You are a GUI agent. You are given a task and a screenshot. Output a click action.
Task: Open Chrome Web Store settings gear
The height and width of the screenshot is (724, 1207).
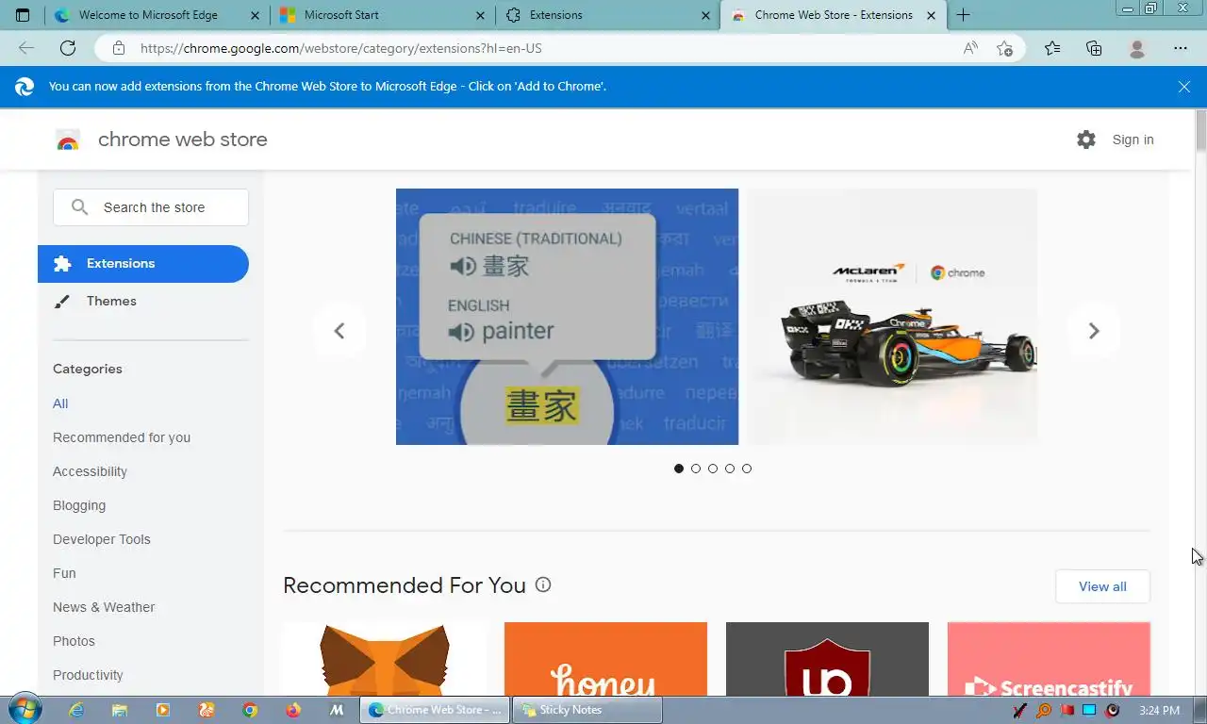click(x=1086, y=140)
